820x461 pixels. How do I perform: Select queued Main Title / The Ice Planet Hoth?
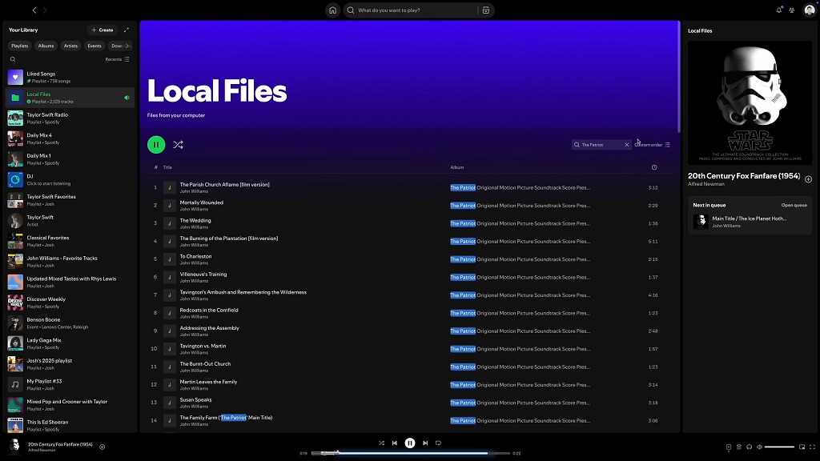[x=750, y=222]
